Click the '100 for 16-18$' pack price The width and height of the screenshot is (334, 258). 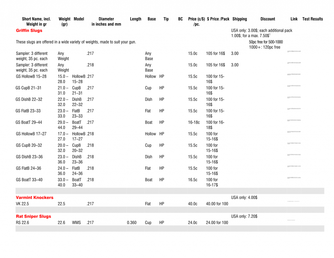(215, 125)
